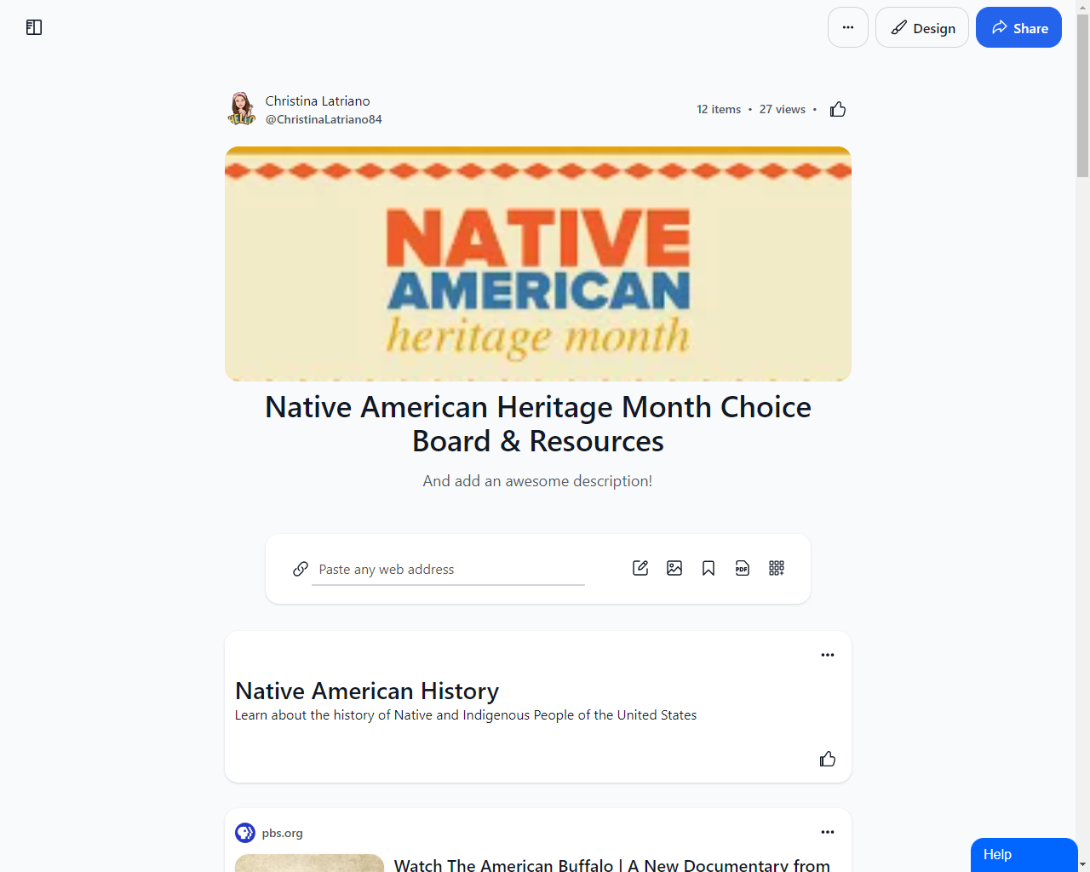Open options menu on the pbs.org card
The height and width of the screenshot is (872, 1090).
coord(828,832)
